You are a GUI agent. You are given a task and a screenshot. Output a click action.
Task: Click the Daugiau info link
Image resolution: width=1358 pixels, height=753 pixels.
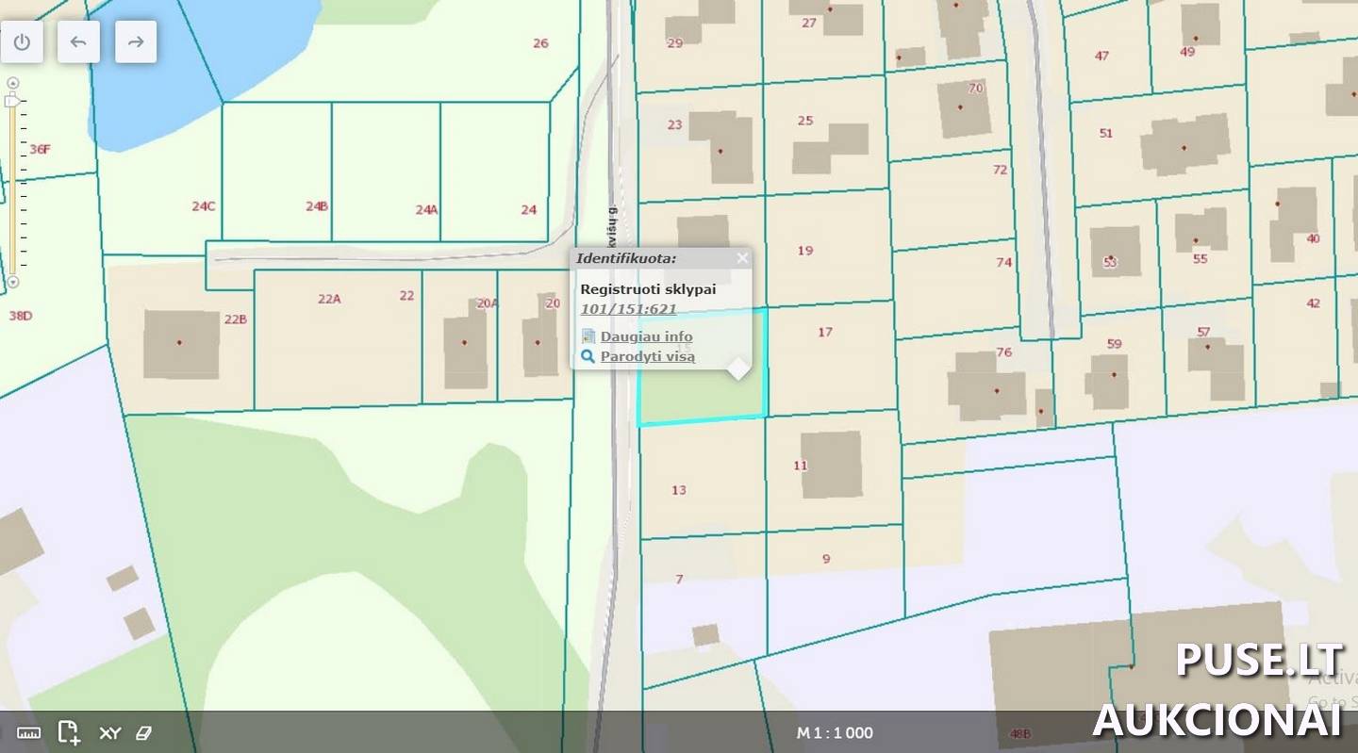[x=646, y=336]
